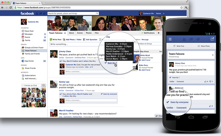This screenshot has width=221, height=136.
Task: Reload the page with the refresh icon
Action: tap(11, 8)
